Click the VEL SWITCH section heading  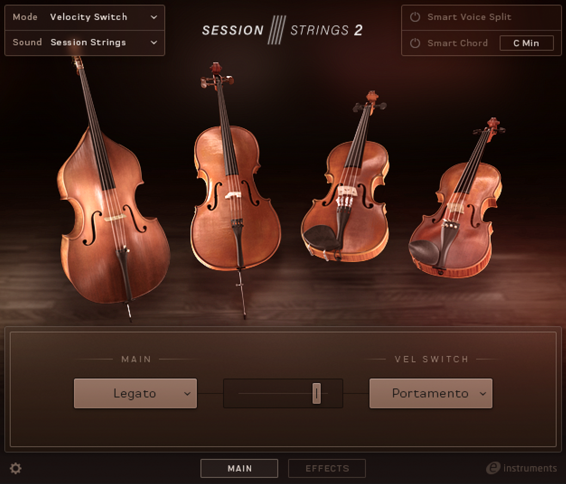tap(432, 359)
